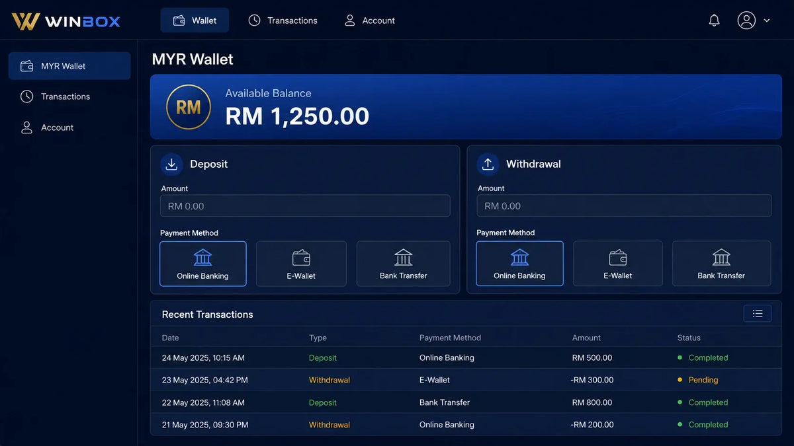Open the user profile avatar icon

tap(746, 20)
